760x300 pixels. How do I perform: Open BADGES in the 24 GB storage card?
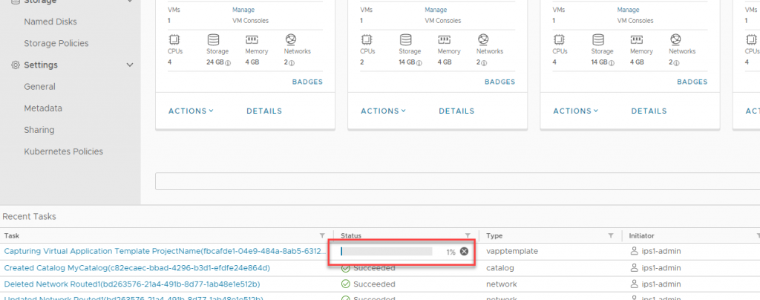pos(307,82)
